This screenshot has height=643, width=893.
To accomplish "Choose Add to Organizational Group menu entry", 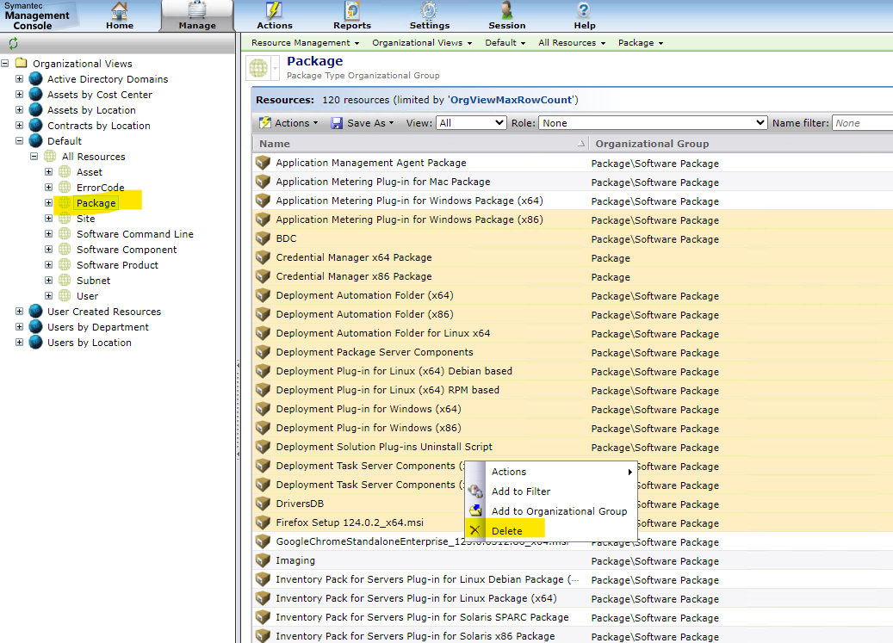I will tap(550, 511).
